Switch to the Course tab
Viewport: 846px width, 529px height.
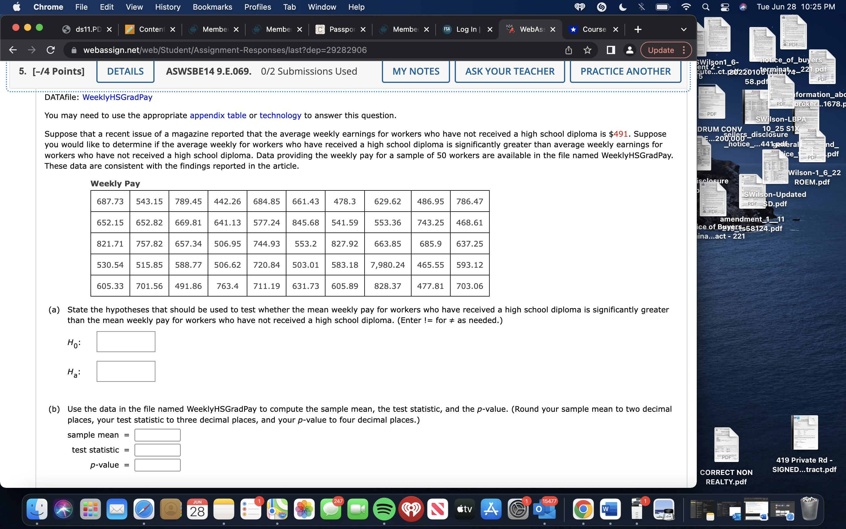click(594, 29)
